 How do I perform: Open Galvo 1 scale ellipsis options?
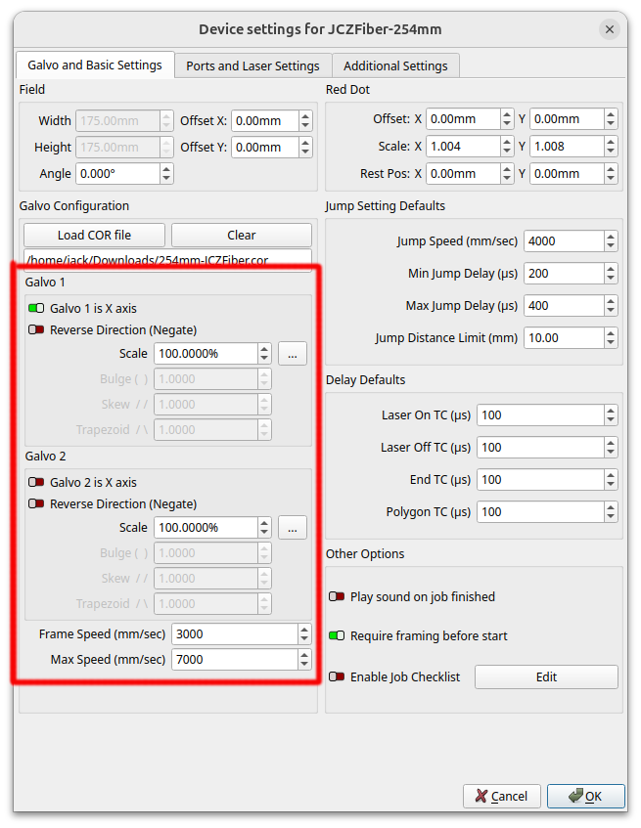pyautogui.click(x=292, y=354)
